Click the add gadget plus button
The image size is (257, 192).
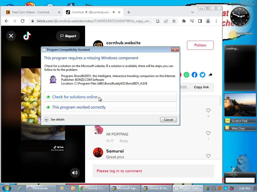coord(242,3)
